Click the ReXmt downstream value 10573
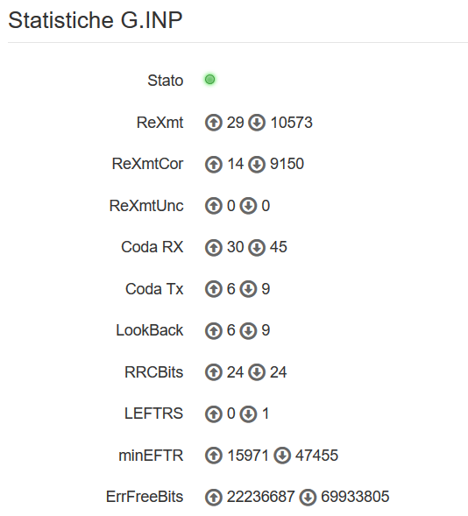Viewport: 468px width, 516px height. [x=291, y=123]
